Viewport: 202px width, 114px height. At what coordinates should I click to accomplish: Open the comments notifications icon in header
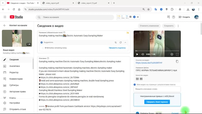(168, 17)
